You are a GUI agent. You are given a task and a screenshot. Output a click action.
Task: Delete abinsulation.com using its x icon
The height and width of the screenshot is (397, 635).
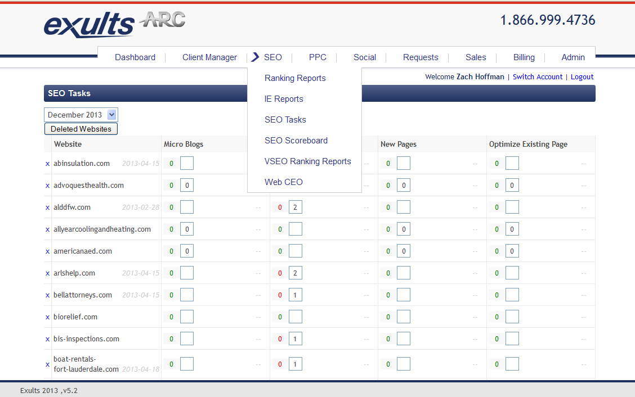pos(47,164)
